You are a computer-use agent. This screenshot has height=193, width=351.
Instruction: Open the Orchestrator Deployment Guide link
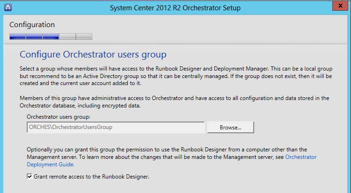click(x=300, y=157)
